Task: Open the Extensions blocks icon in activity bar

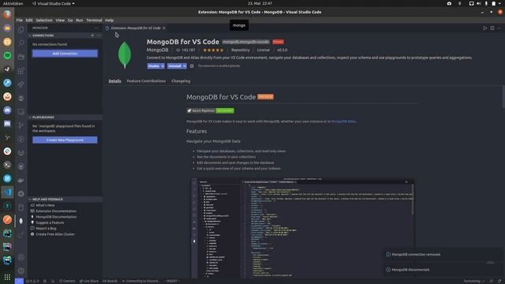Action: [x=21, y=70]
